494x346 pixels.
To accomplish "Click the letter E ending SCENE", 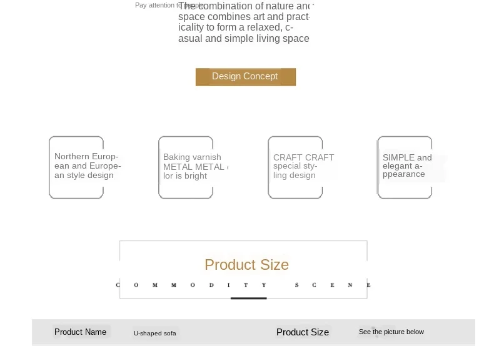I will click(x=368, y=285).
